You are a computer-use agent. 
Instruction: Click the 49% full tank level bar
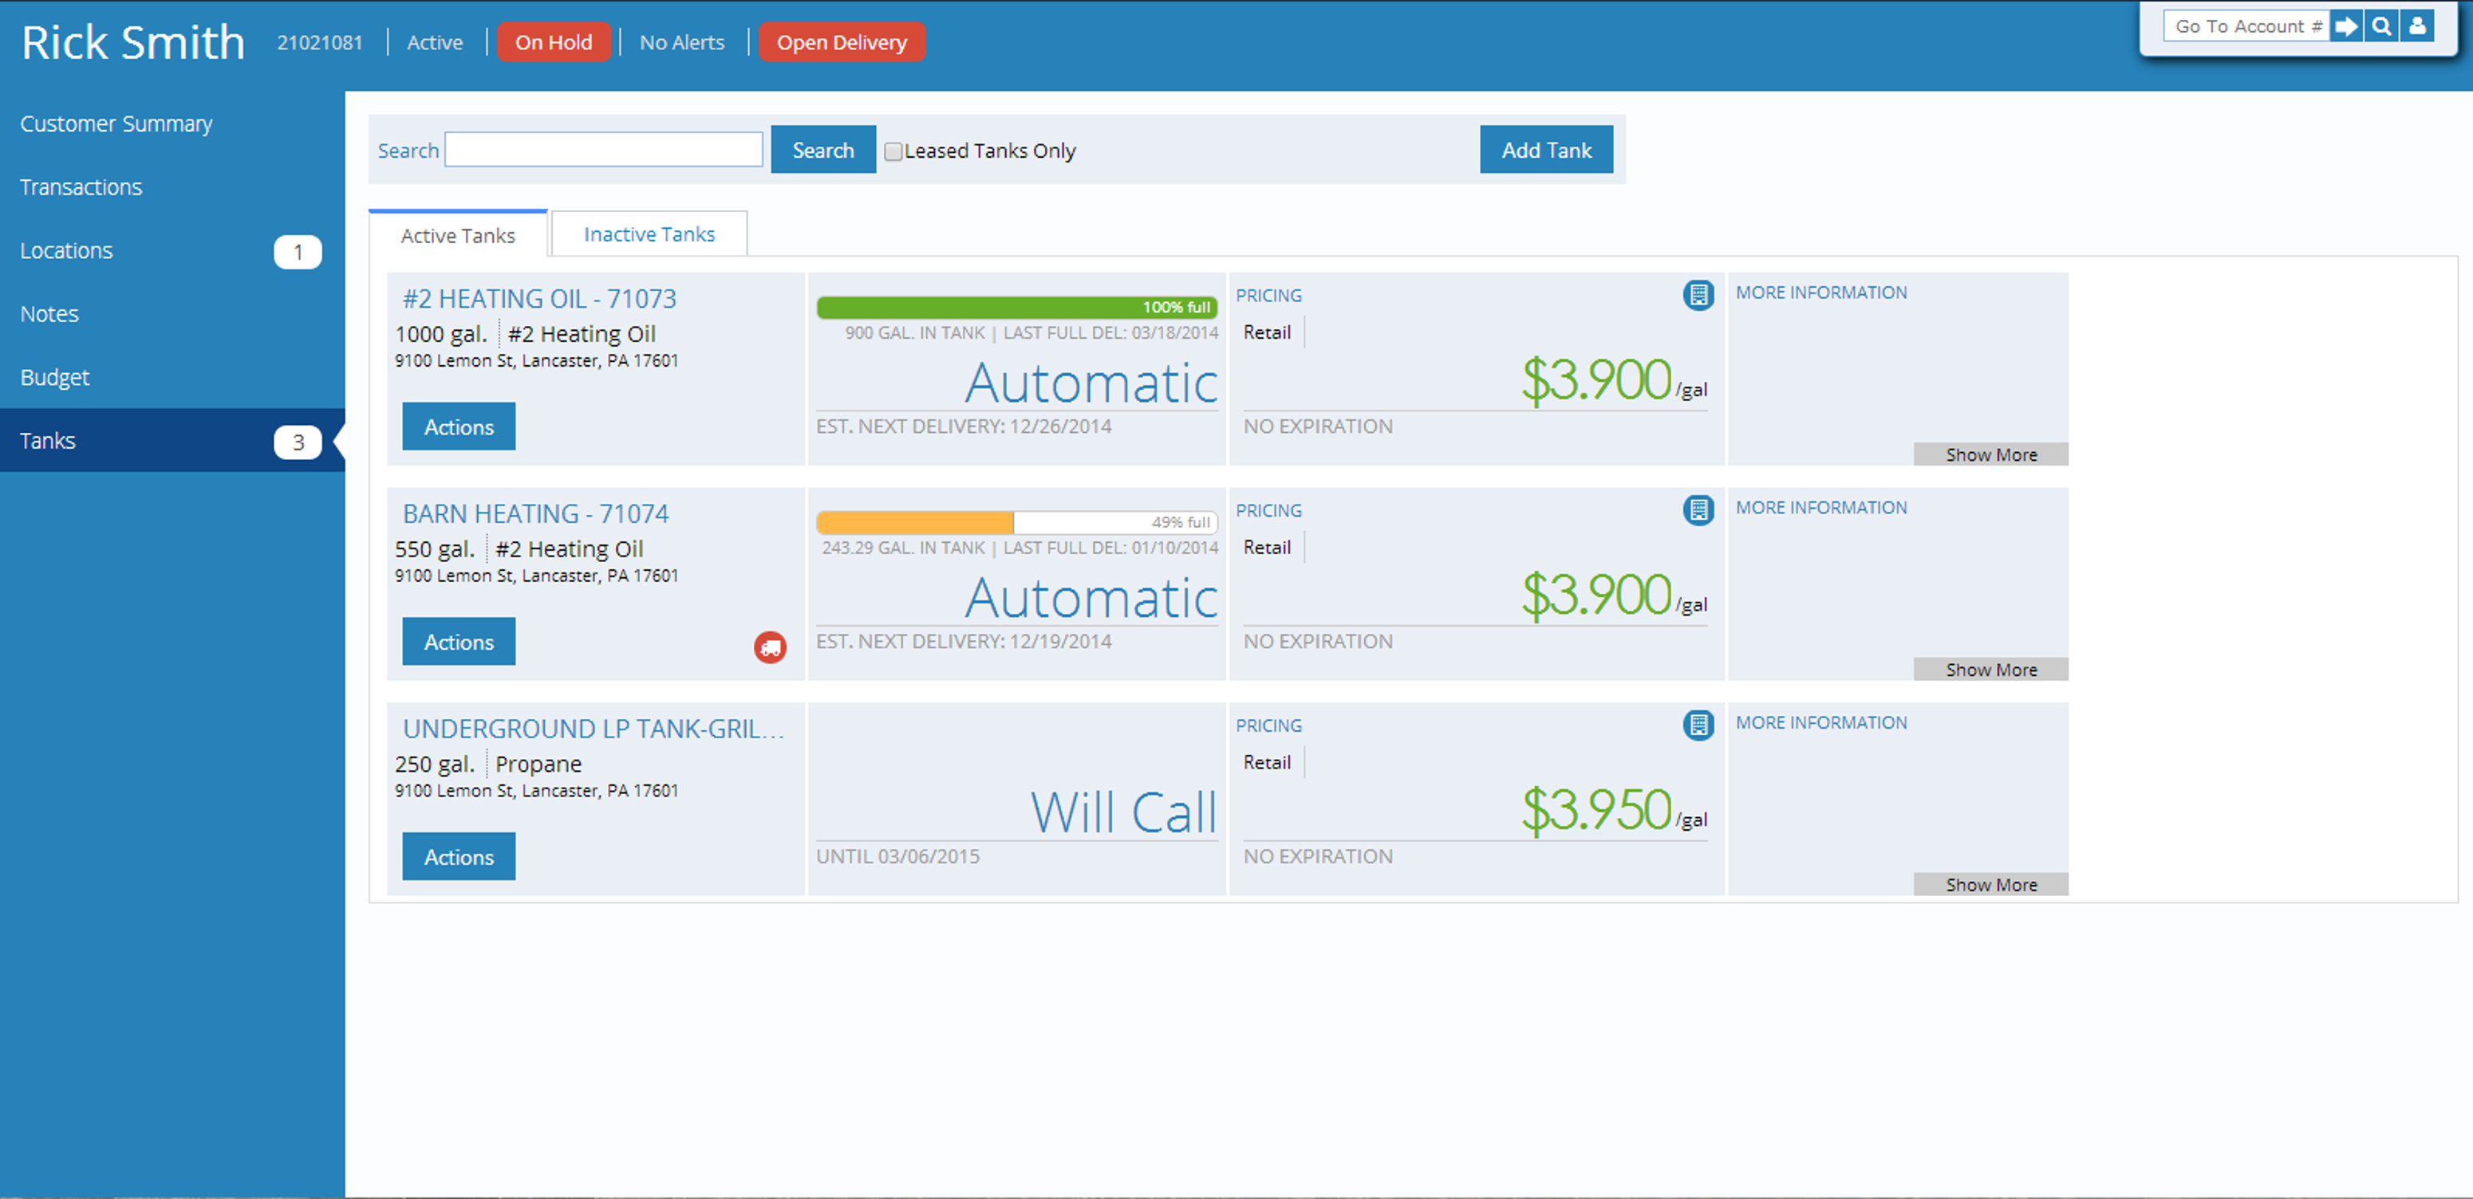click(1016, 523)
